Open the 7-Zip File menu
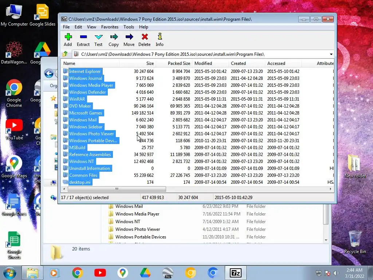373x280 pixels. point(66,27)
